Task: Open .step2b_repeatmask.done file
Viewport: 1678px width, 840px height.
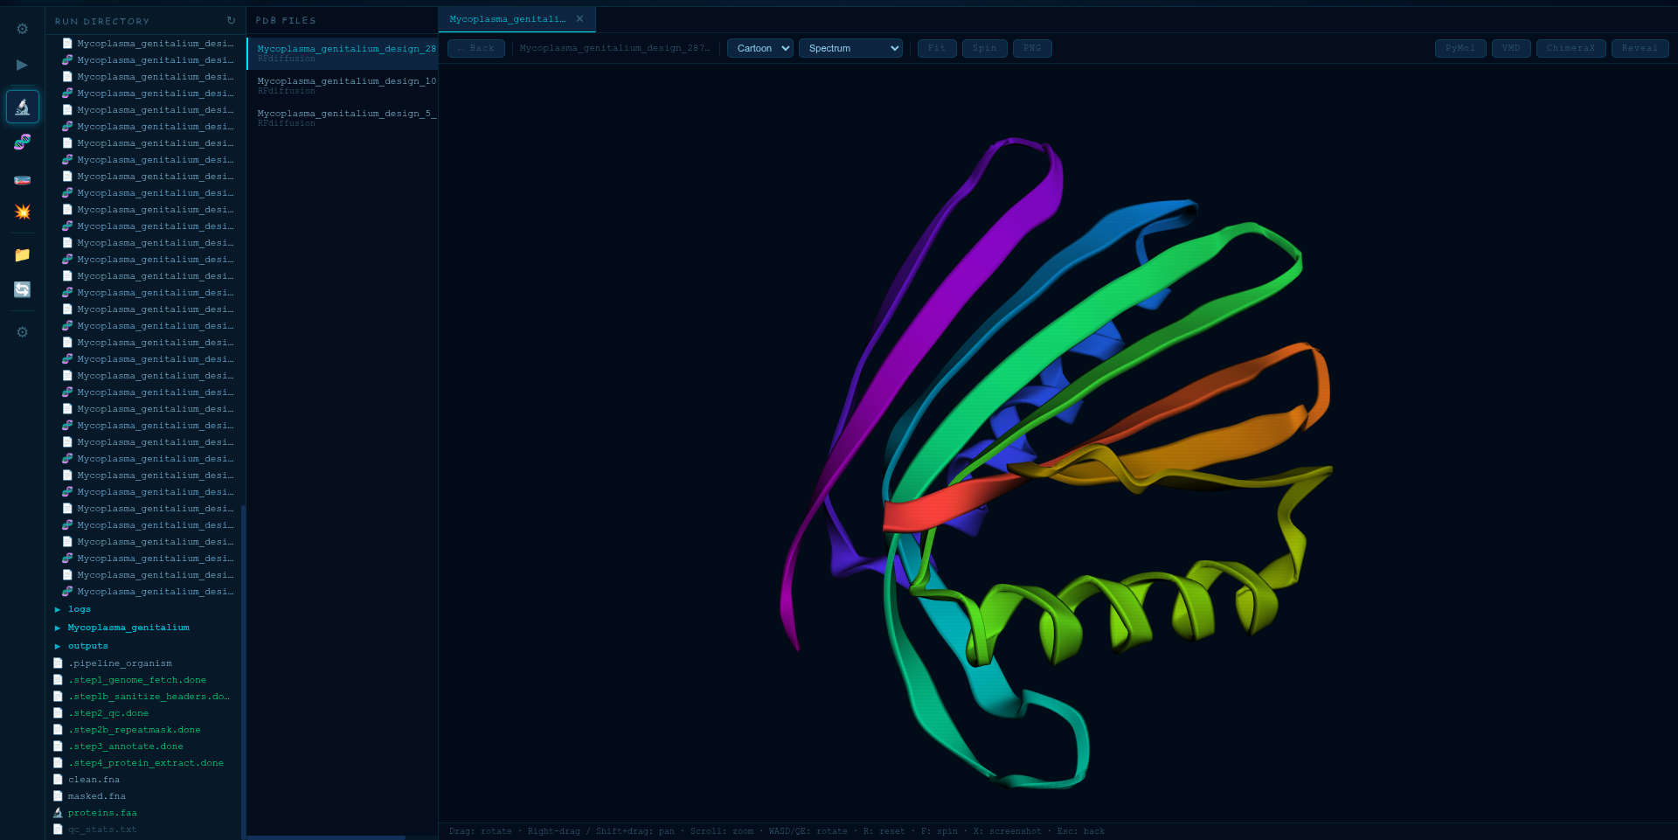Action: pyautogui.click(x=135, y=730)
